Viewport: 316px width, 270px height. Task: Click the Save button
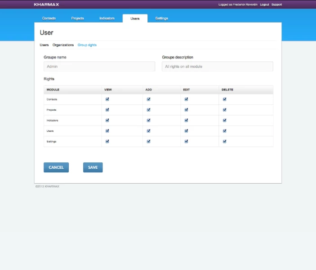[x=93, y=167]
